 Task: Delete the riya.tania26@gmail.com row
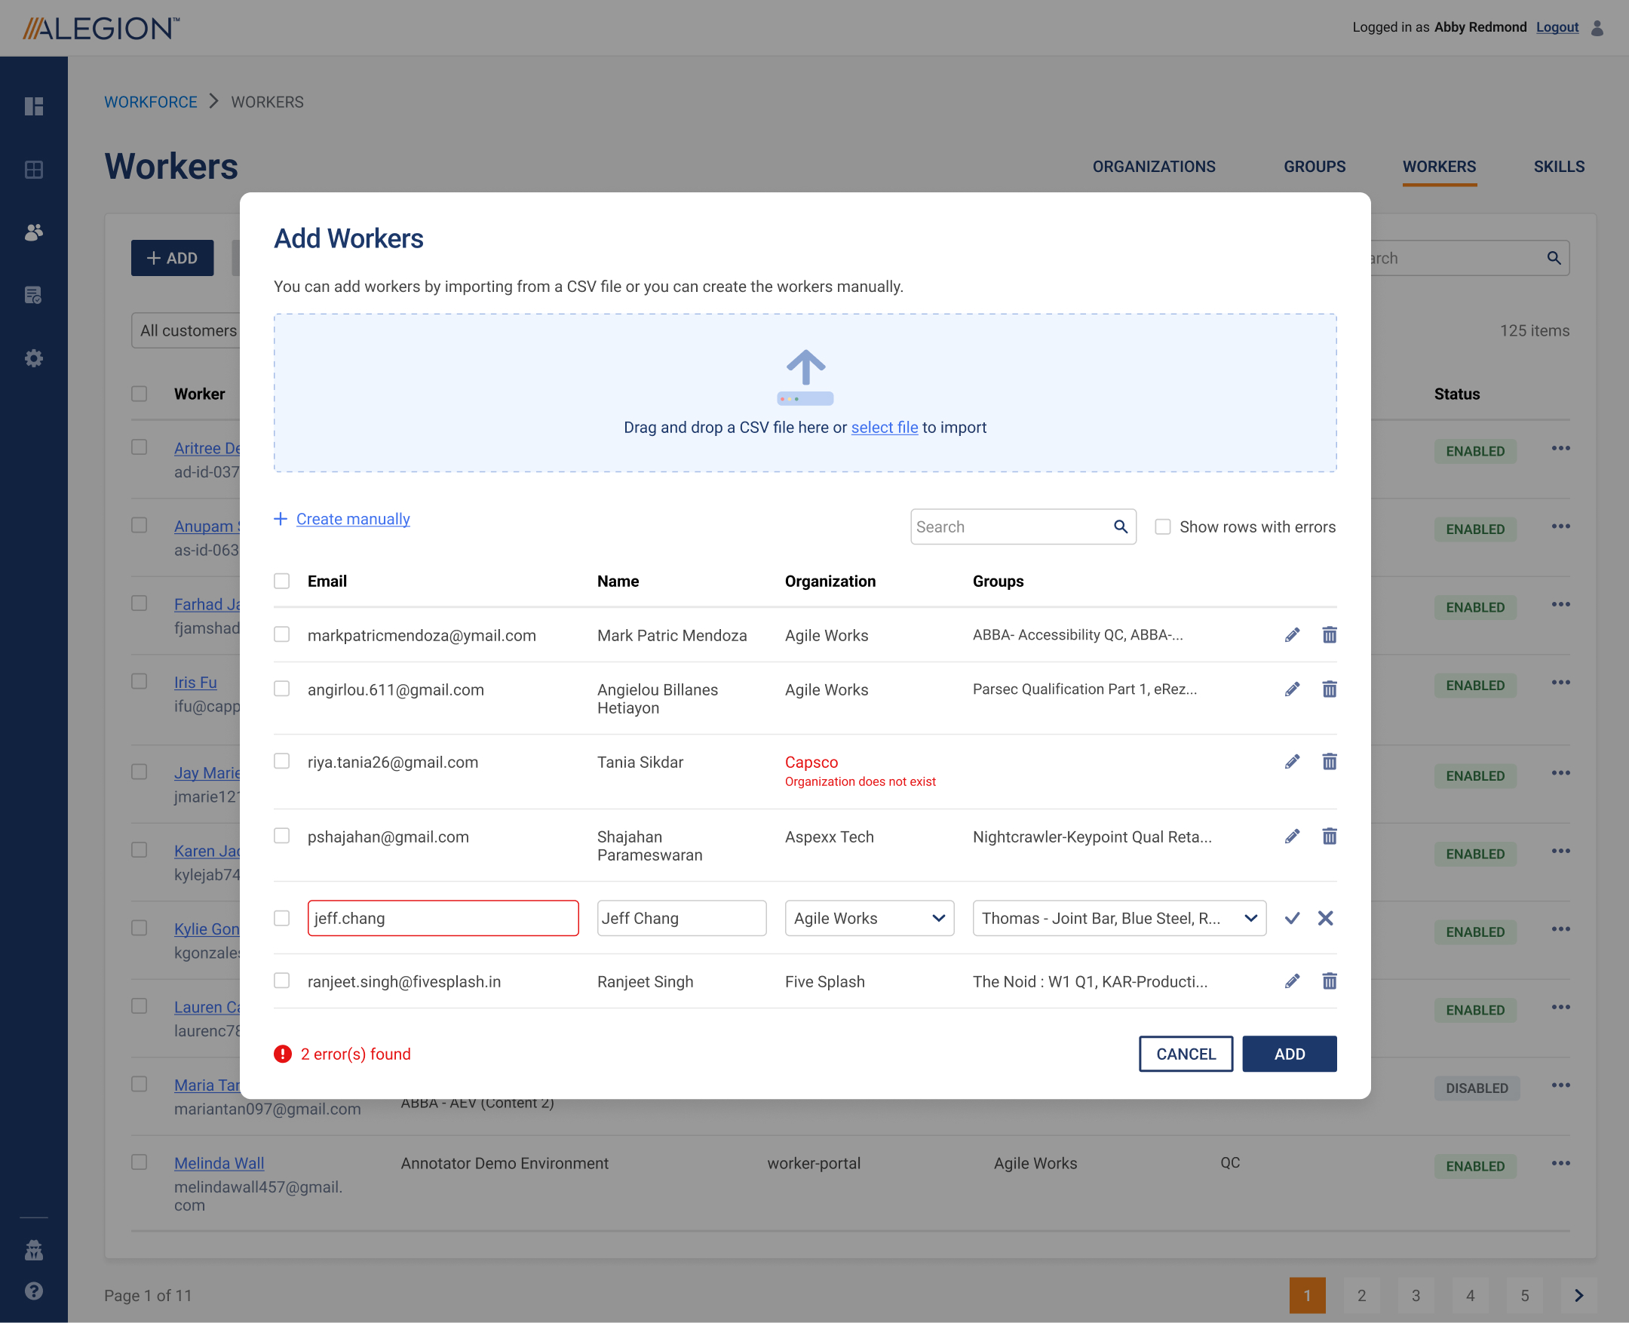coord(1329,761)
